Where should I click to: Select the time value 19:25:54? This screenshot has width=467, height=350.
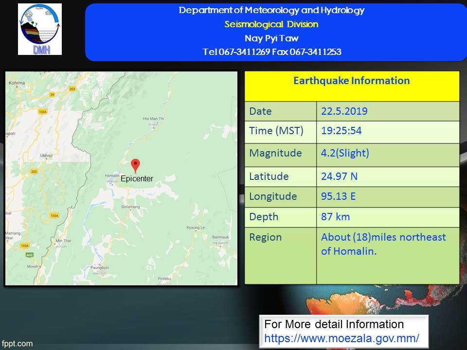pyautogui.click(x=341, y=131)
